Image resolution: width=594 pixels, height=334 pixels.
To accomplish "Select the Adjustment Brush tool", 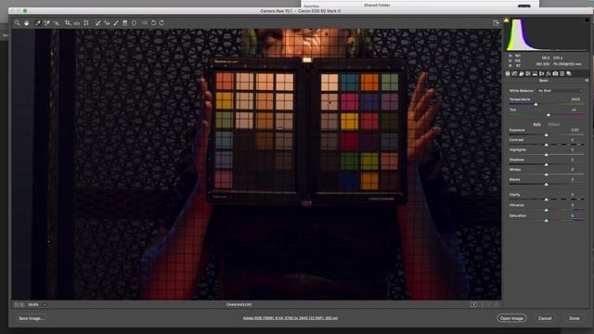I will 116,23.
